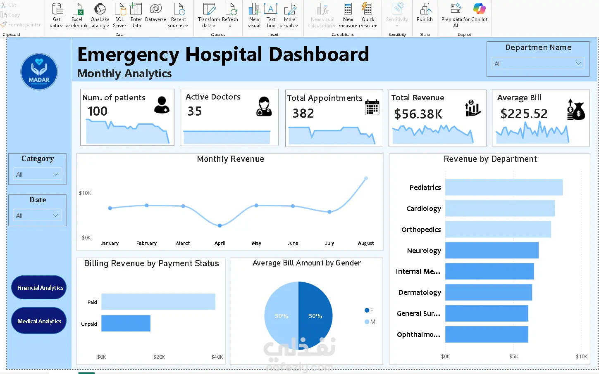Open More visuals gallery
599x374 pixels.
point(289,15)
